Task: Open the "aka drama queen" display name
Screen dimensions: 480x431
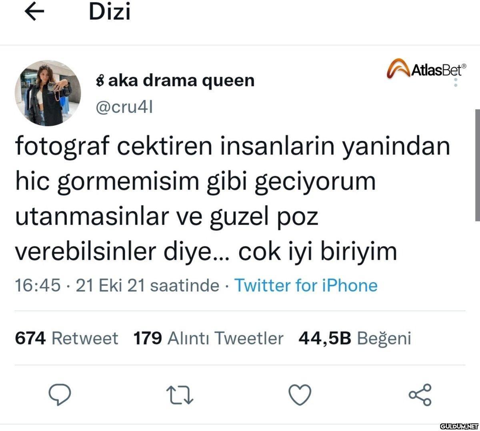Action: point(175,81)
